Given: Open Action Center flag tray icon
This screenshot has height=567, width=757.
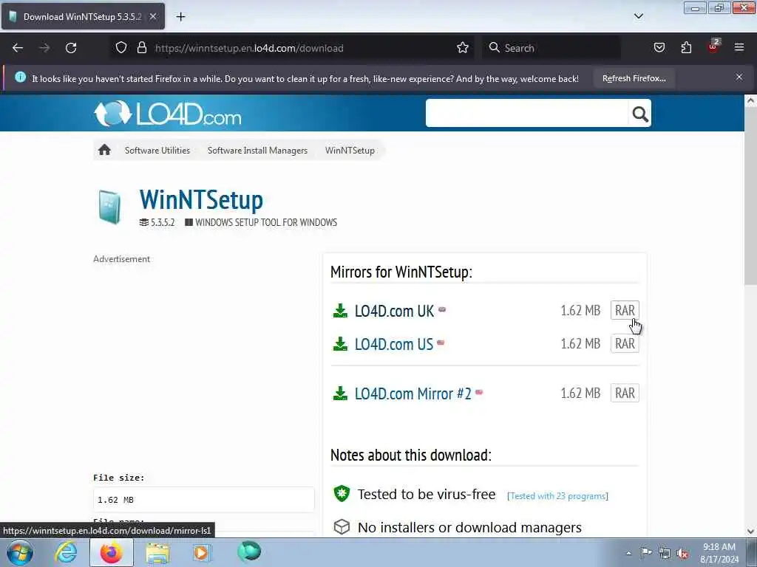Looking at the screenshot, I should point(645,553).
